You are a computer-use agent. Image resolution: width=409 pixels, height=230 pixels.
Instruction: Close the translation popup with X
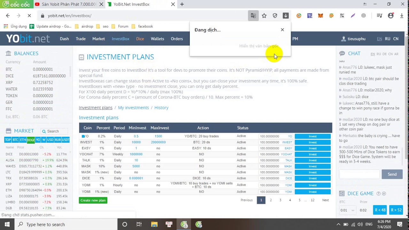coord(282,30)
